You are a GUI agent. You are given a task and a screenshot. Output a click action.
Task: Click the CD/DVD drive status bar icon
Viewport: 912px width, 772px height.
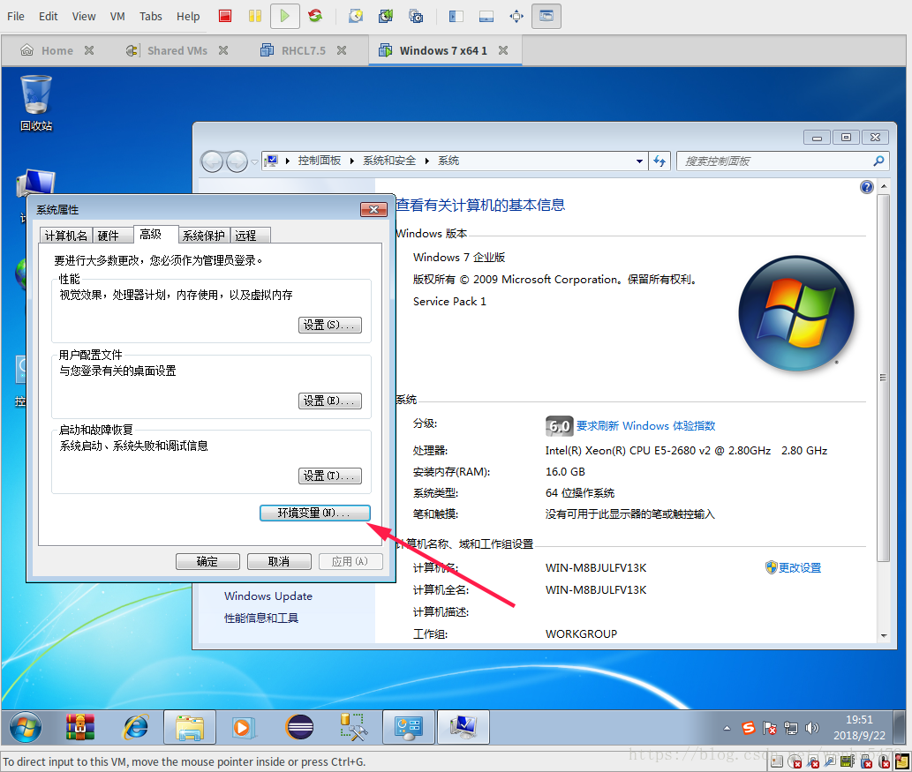(795, 761)
